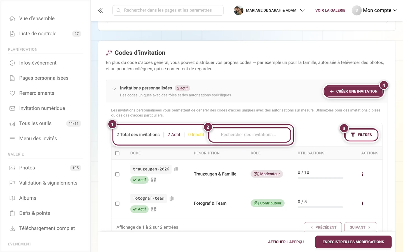Click Enregistrer les modifications
The width and height of the screenshot is (403, 252).
point(353,242)
